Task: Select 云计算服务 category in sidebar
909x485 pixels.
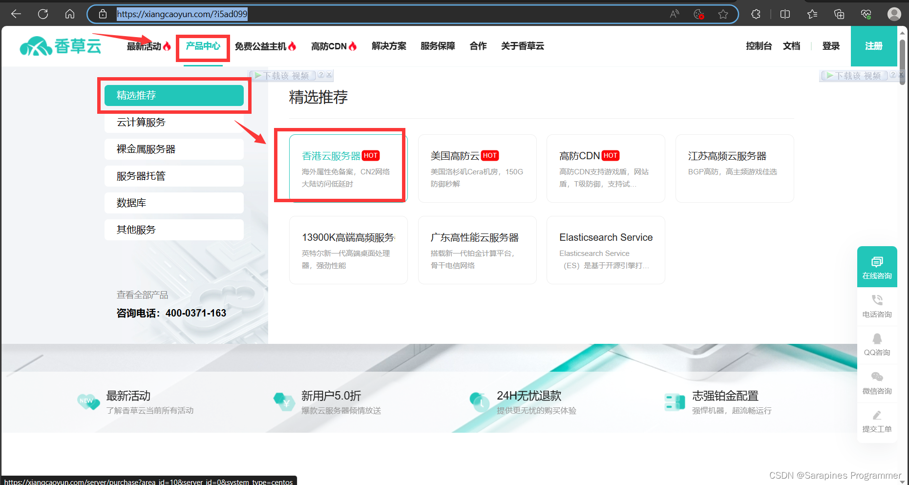Action: pos(174,123)
